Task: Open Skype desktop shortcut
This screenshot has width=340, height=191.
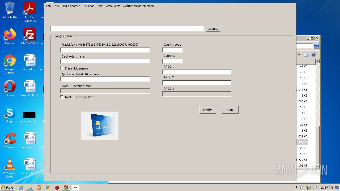Action: 10,114
